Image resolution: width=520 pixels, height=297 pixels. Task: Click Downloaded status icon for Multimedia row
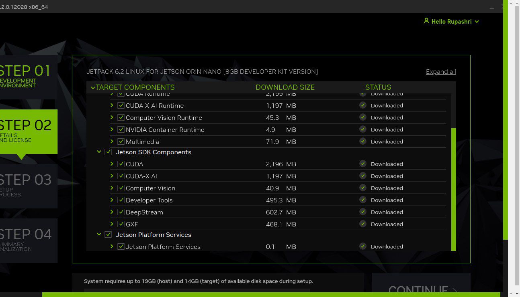click(x=363, y=141)
